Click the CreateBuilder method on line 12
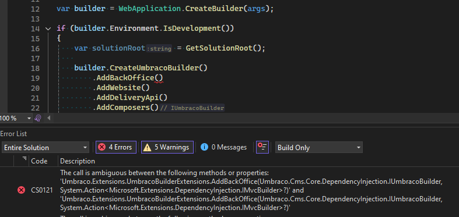The width and height of the screenshot is (459, 217). pyautogui.click(x=214, y=9)
